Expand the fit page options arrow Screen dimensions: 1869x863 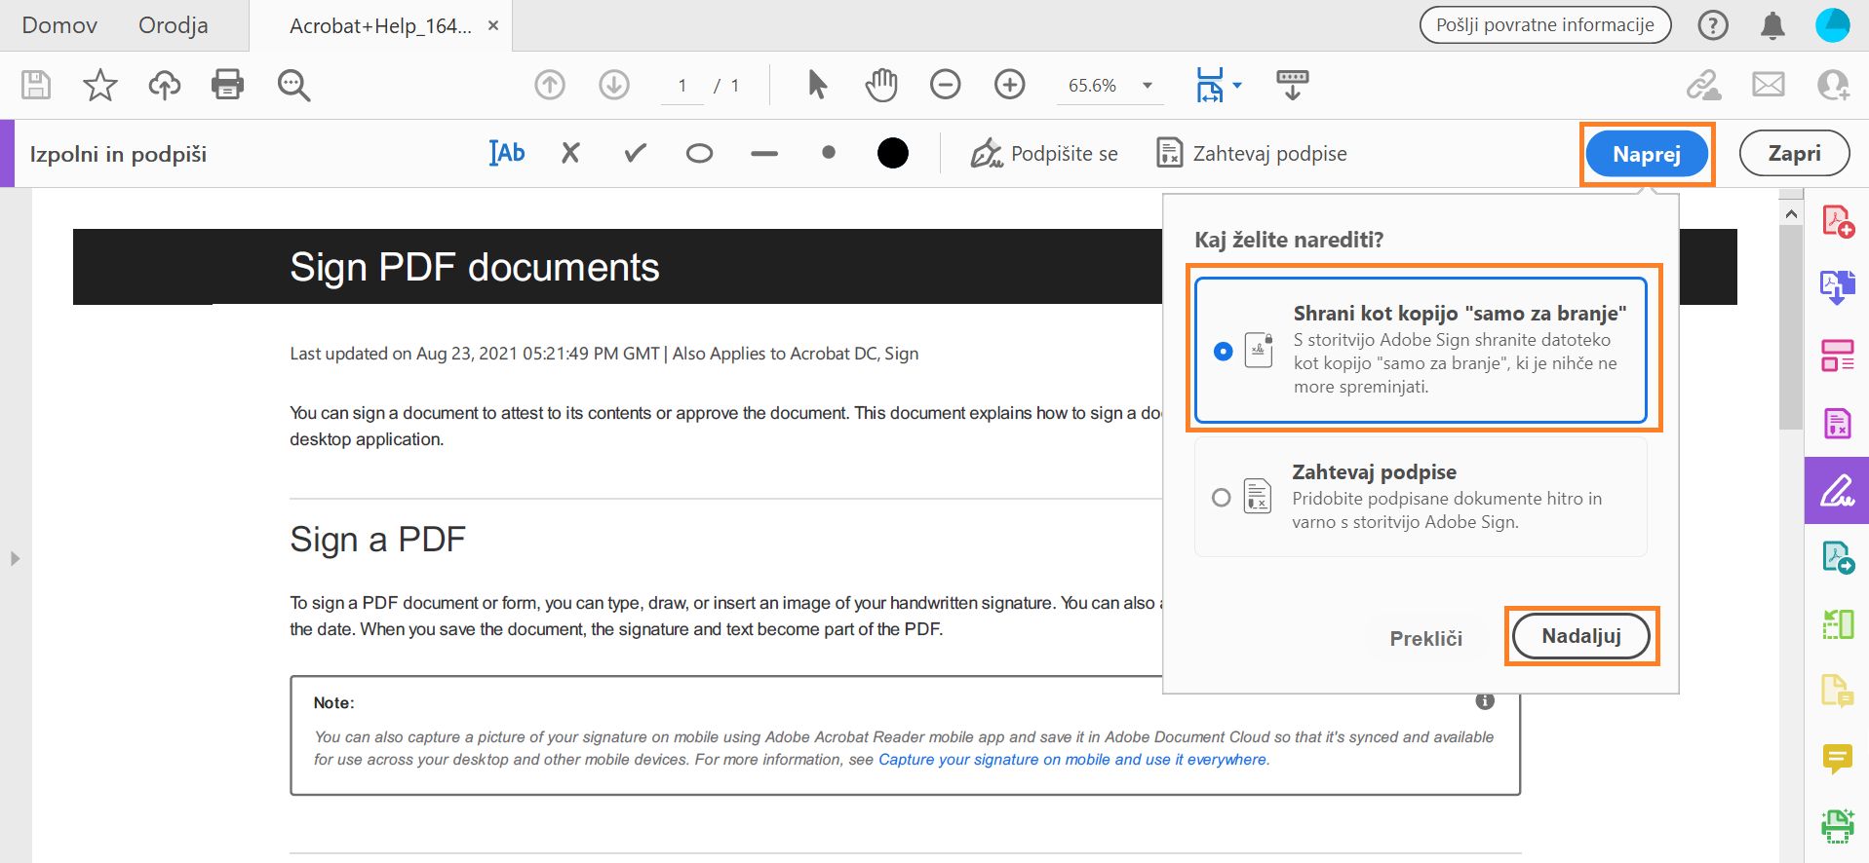point(1237,86)
